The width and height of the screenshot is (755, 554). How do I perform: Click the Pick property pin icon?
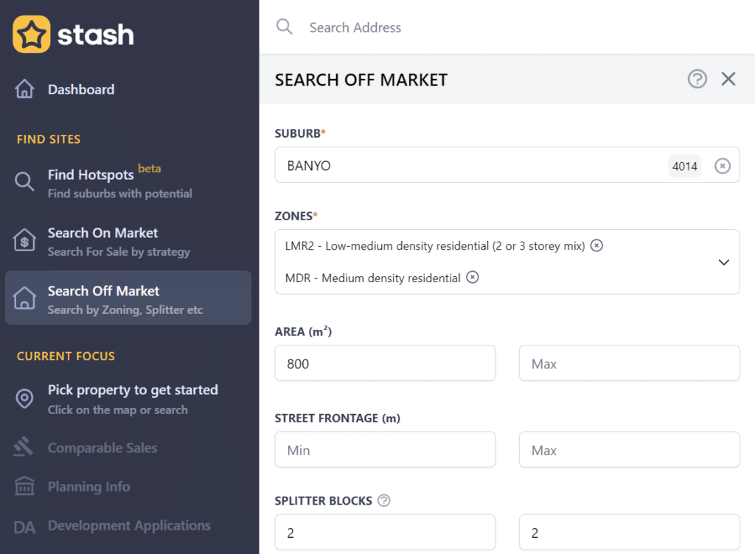coord(24,399)
